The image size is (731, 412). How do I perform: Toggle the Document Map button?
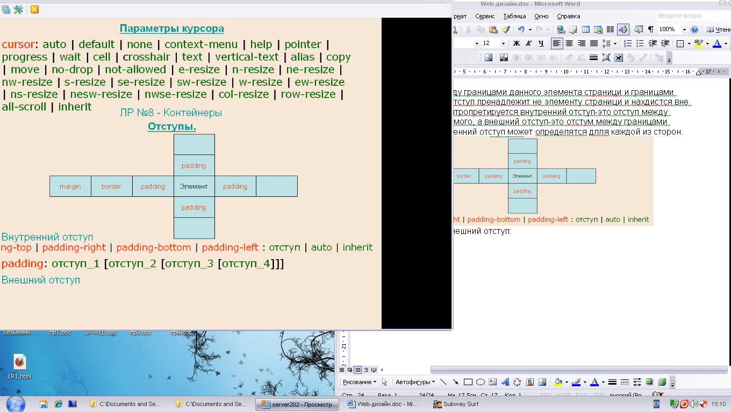pos(638,30)
